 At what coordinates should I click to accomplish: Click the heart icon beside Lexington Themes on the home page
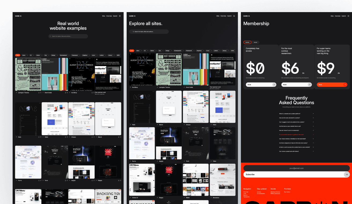41,93
